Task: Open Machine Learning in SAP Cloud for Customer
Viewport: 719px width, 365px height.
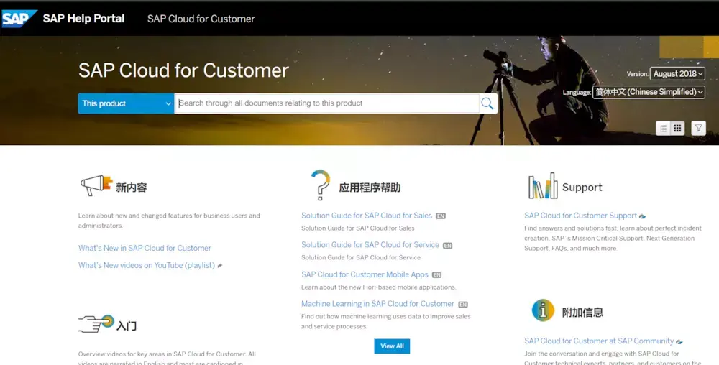Action: tap(378, 304)
